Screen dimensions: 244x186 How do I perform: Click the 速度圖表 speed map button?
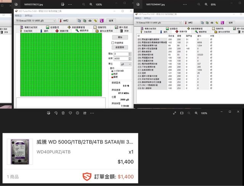tap(120, 47)
